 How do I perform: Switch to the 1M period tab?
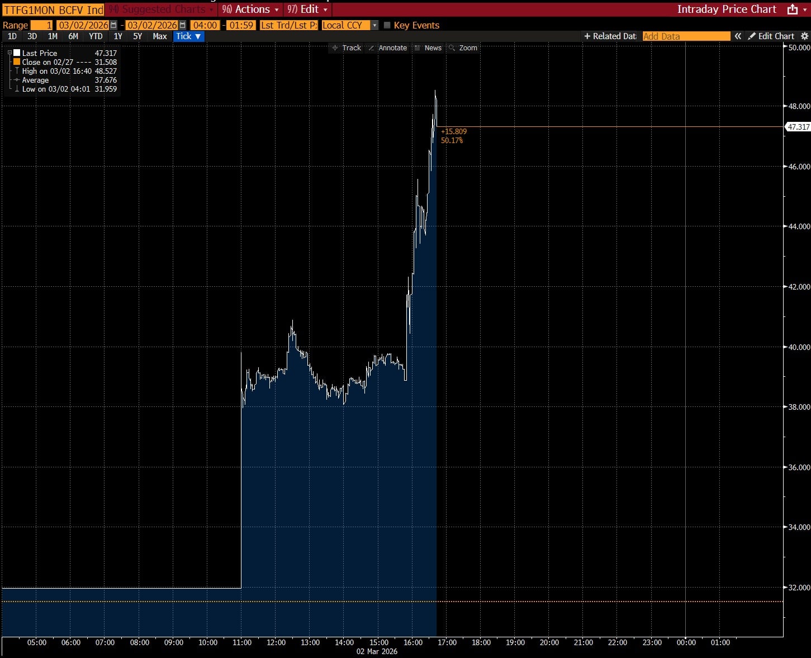pos(53,36)
